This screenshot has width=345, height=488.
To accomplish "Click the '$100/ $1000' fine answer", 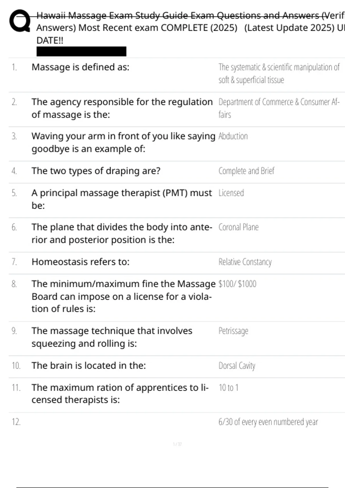I will click(237, 284).
